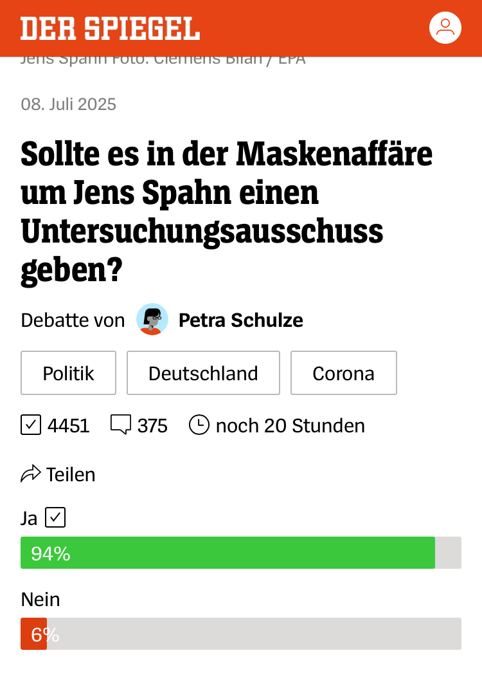The width and height of the screenshot is (482, 673).
Task: Open comments via speech bubble icon
Action: [120, 425]
